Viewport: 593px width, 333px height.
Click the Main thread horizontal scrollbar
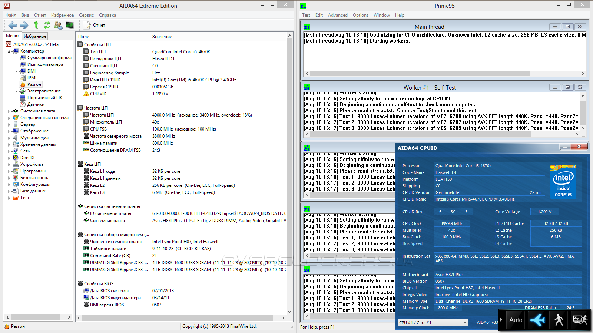click(420, 73)
